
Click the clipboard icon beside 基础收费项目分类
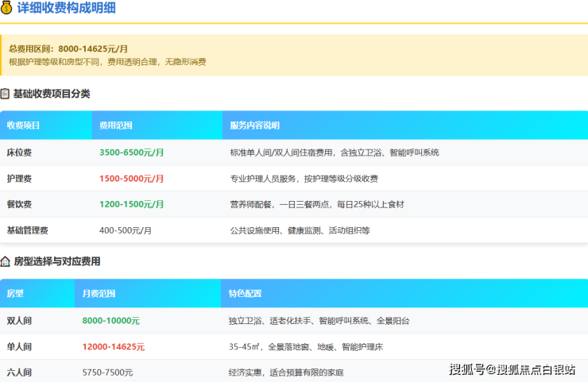pos(5,94)
